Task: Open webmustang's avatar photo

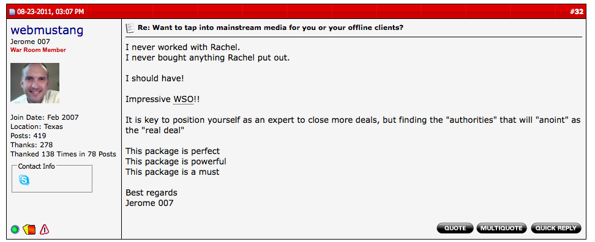Action: click(35, 83)
